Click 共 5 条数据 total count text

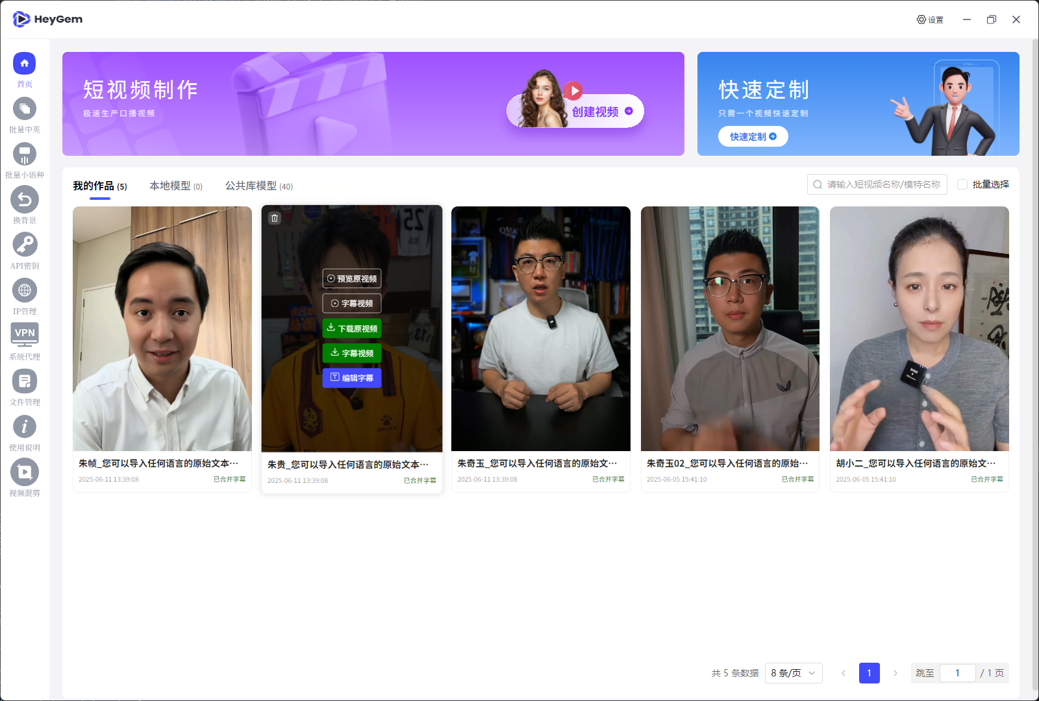[735, 673]
